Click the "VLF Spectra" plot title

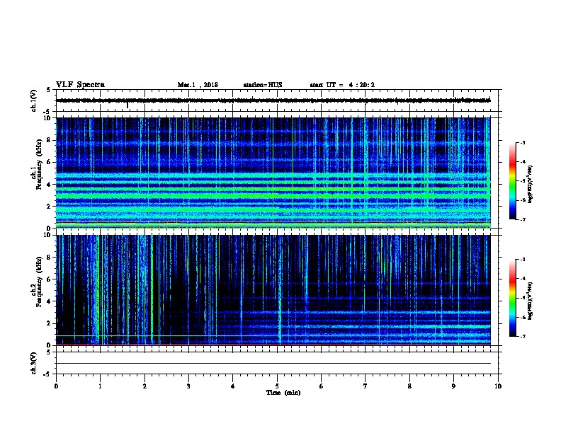[80, 85]
